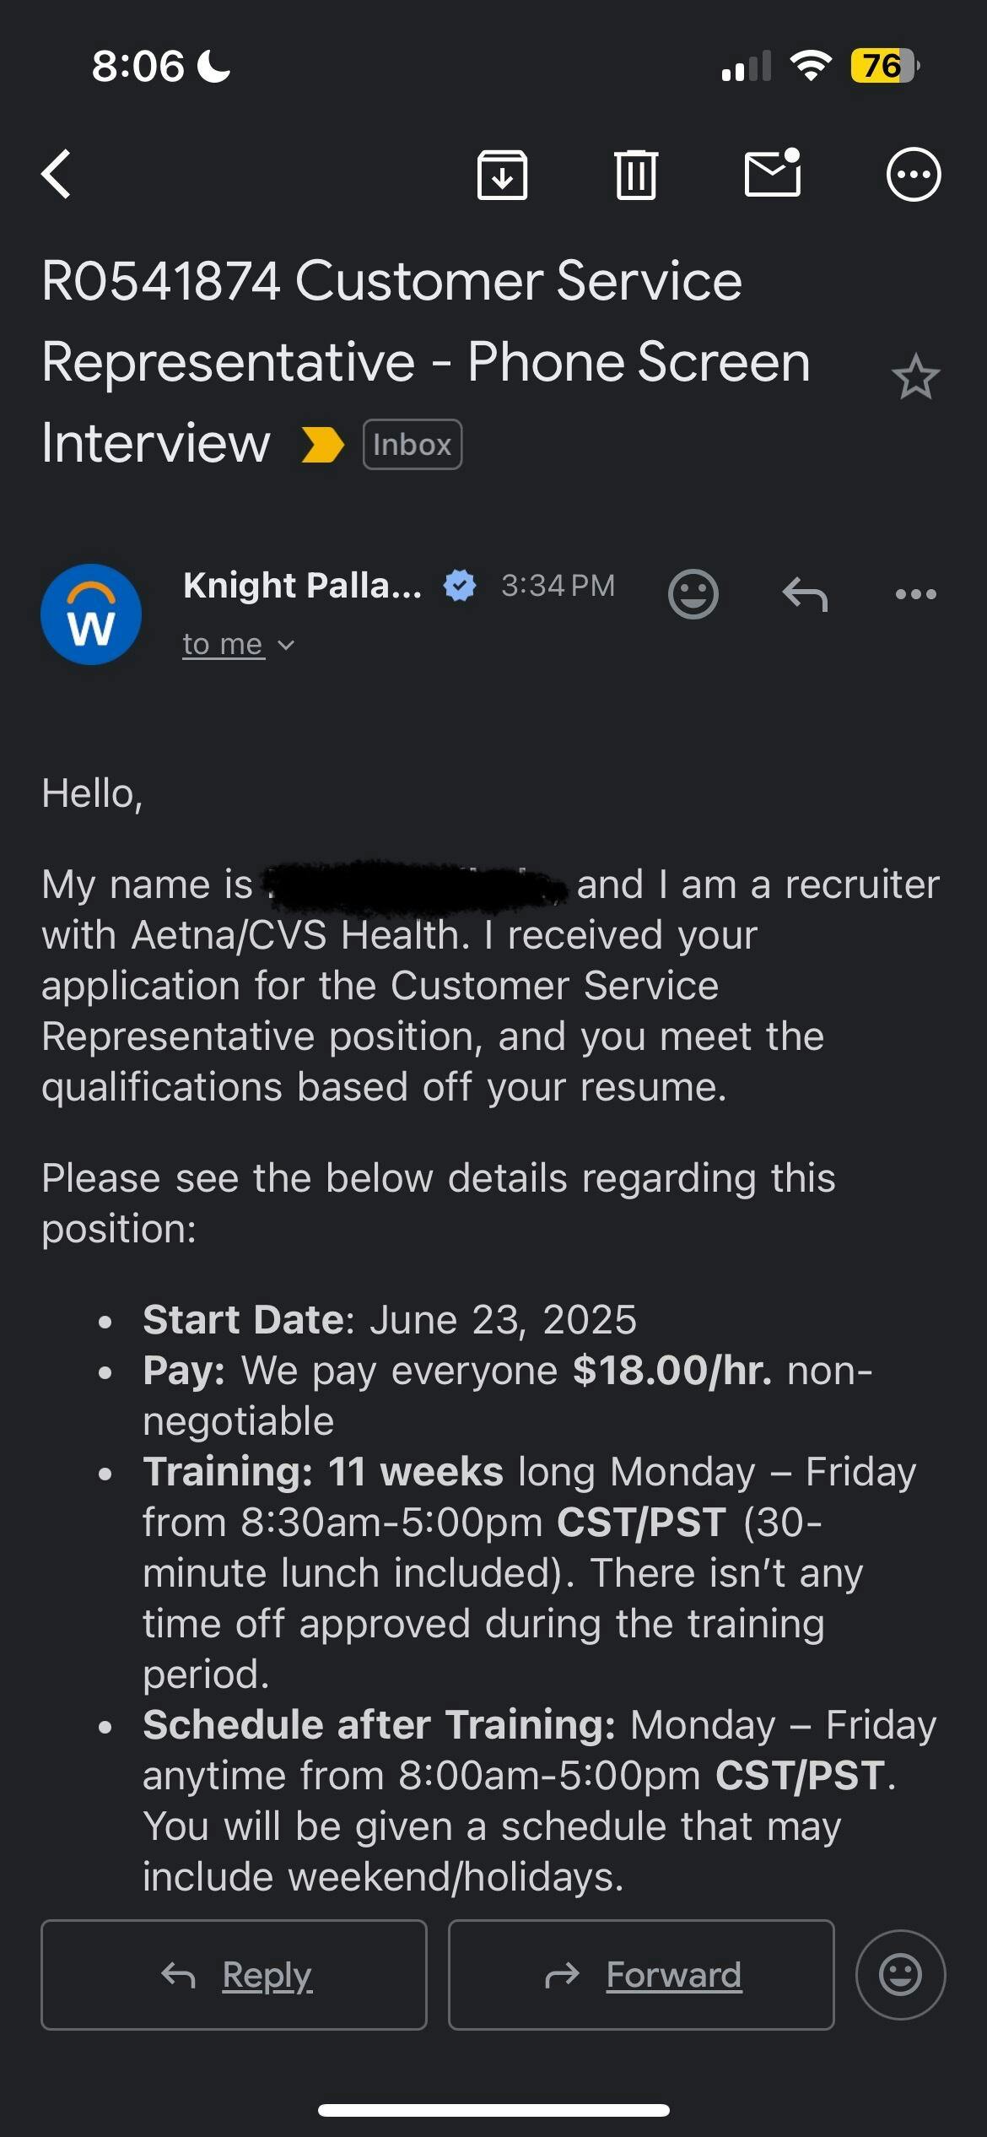
Task: Tap the iOS home indicator bar
Action: [493, 2110]
